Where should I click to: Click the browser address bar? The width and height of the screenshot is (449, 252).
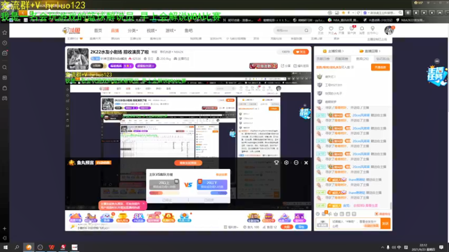pos(177,13)
